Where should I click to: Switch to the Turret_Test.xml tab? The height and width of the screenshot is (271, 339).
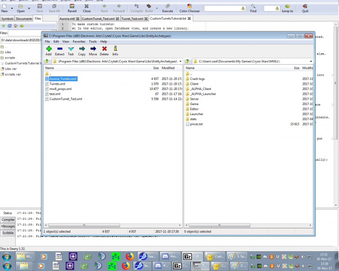point(132,18)
